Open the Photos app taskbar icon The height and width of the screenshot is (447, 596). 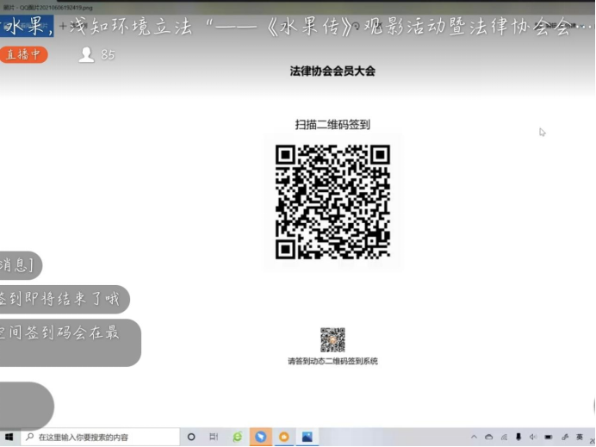tap(307, 438)
